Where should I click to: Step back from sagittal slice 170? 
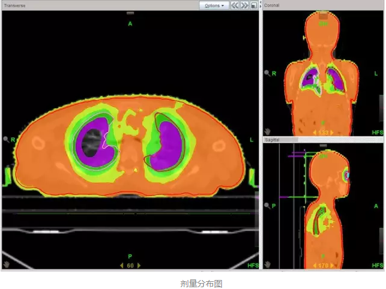point(313,264)
